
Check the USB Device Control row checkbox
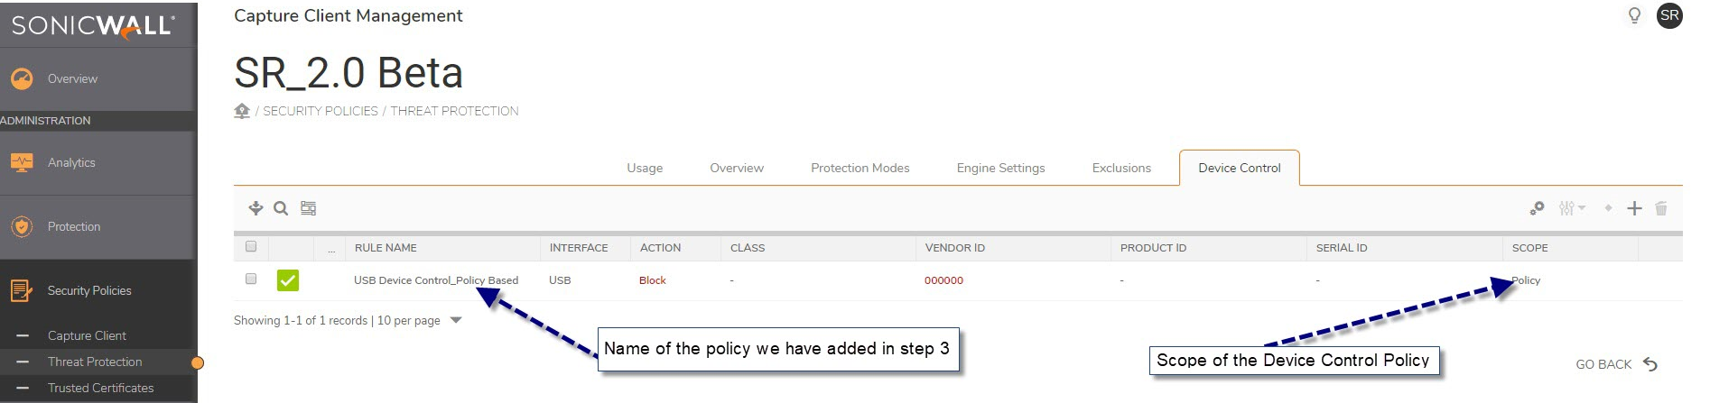pyautogui.click(x=251, y=279)
